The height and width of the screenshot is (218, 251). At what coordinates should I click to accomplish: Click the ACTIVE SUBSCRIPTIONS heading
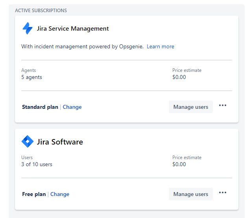tap(41, 10)
